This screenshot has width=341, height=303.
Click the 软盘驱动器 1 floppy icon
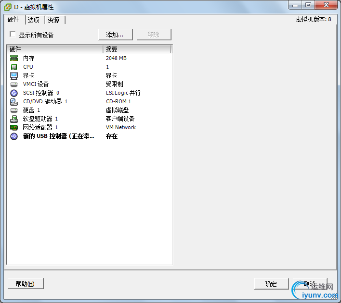[x=14, y=119]
